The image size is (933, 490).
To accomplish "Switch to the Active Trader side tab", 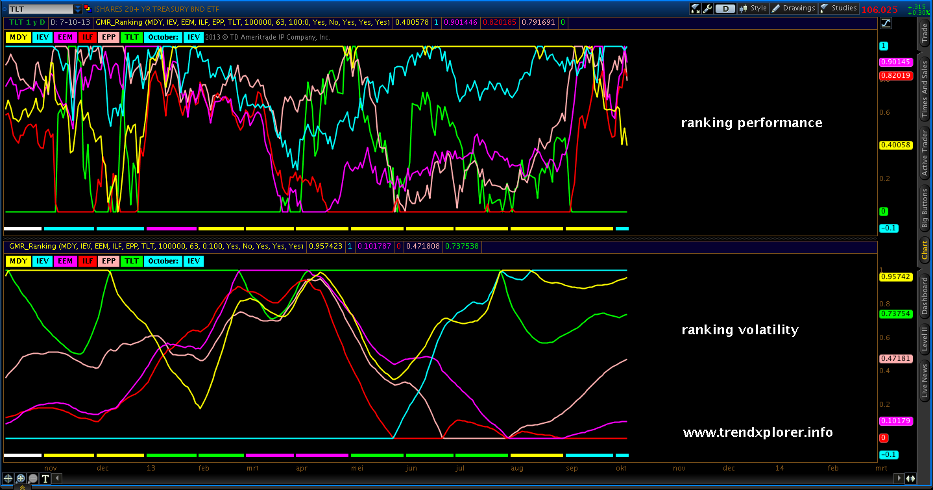I will pyautogui.click(x=925, y=154).
